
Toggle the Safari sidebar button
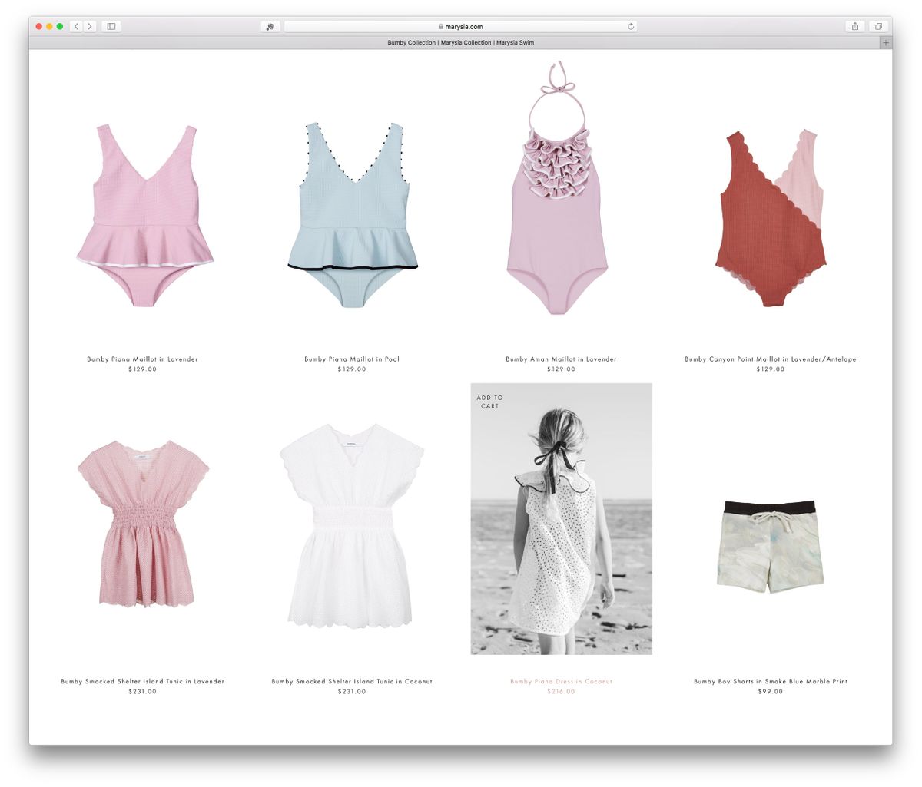pos(111,26)
